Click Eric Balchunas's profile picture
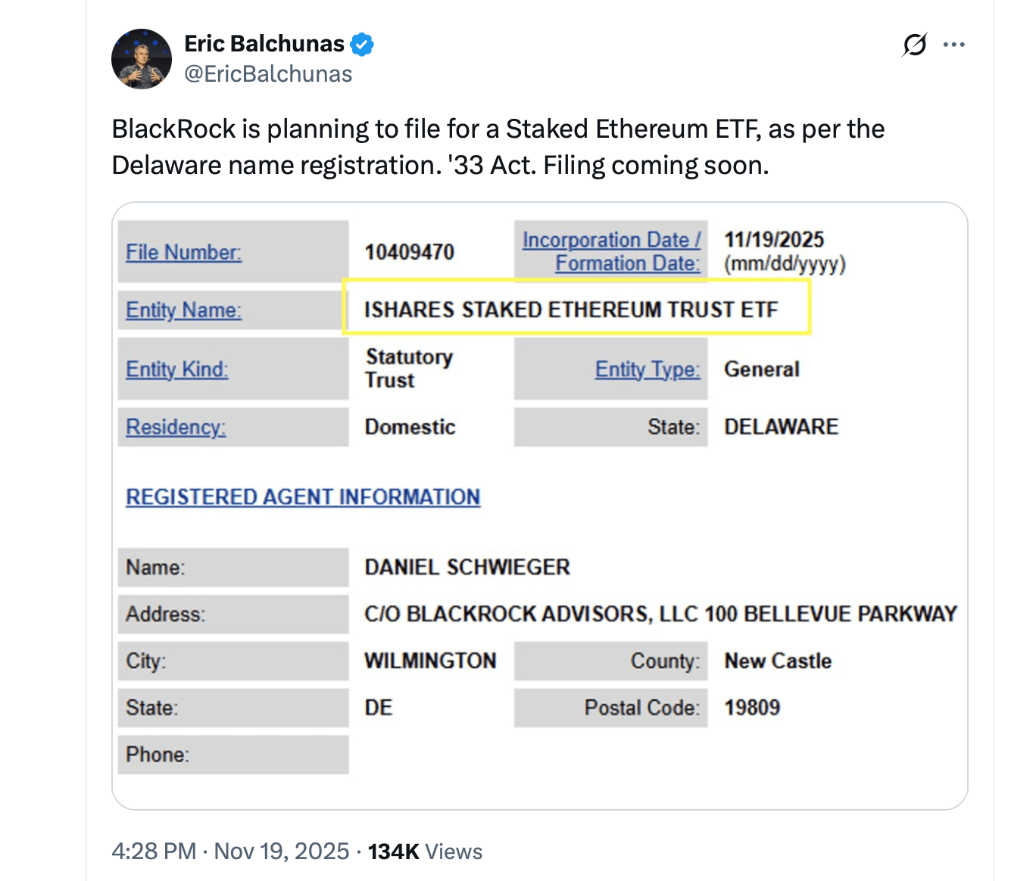 [141, 58]
